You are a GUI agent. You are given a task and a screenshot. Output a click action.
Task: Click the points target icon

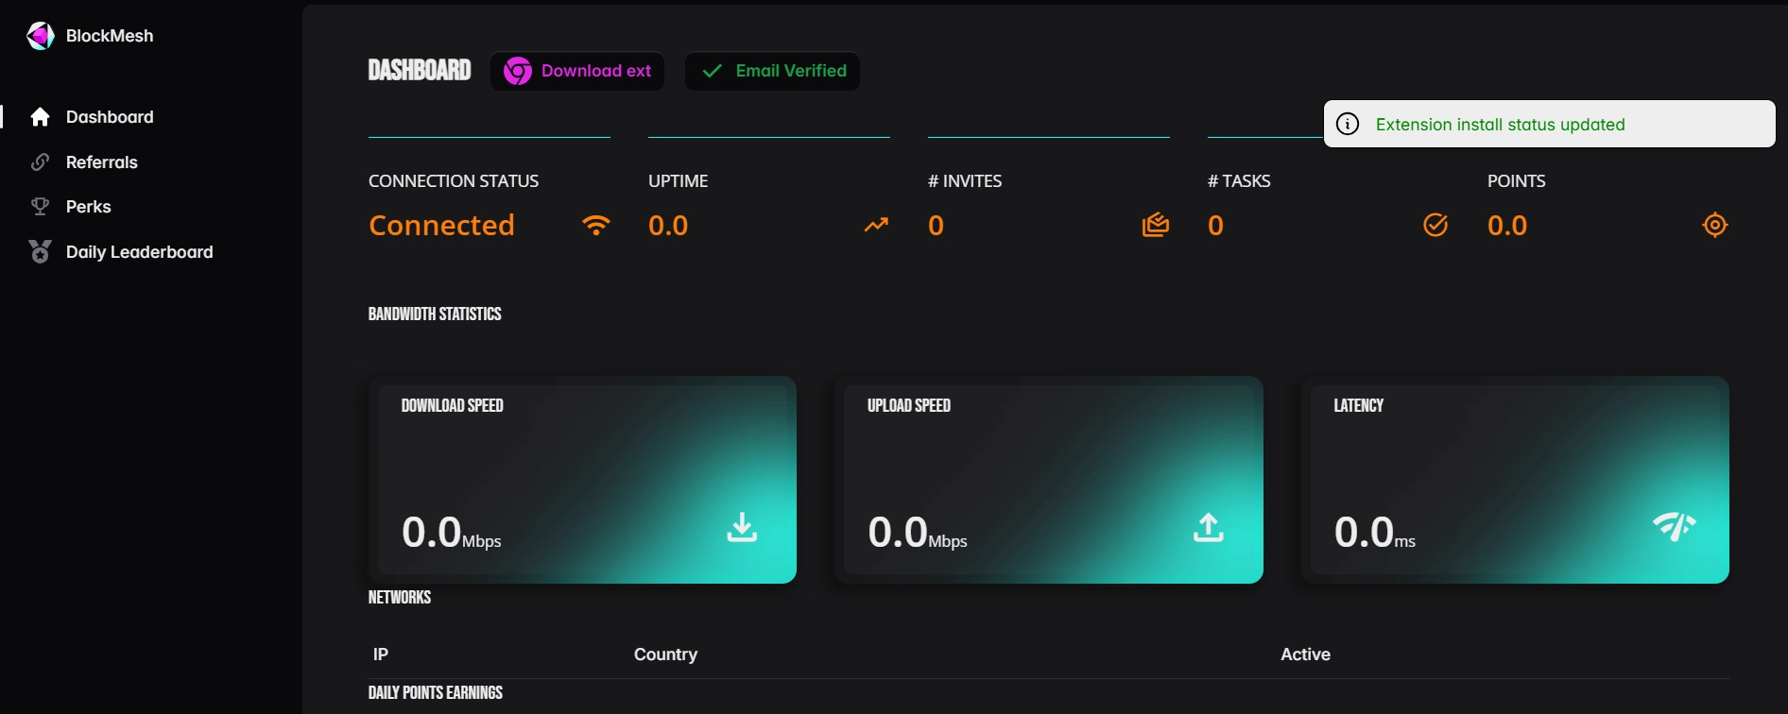[1715, 225]
